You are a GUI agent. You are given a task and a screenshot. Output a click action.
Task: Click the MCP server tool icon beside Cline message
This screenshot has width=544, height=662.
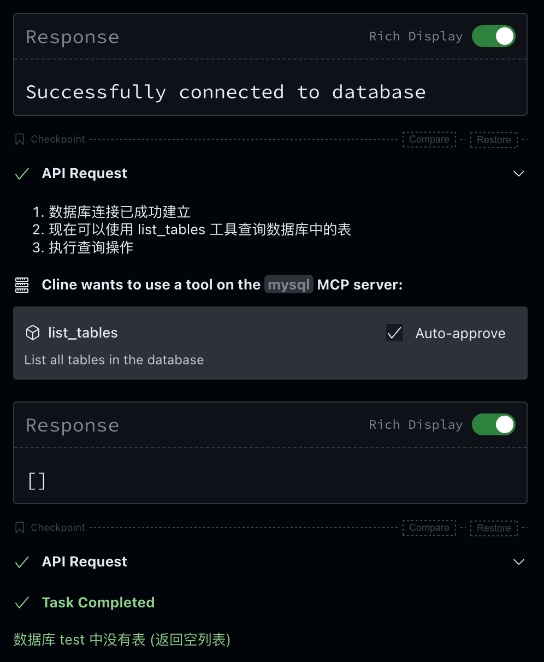[22, 285]
